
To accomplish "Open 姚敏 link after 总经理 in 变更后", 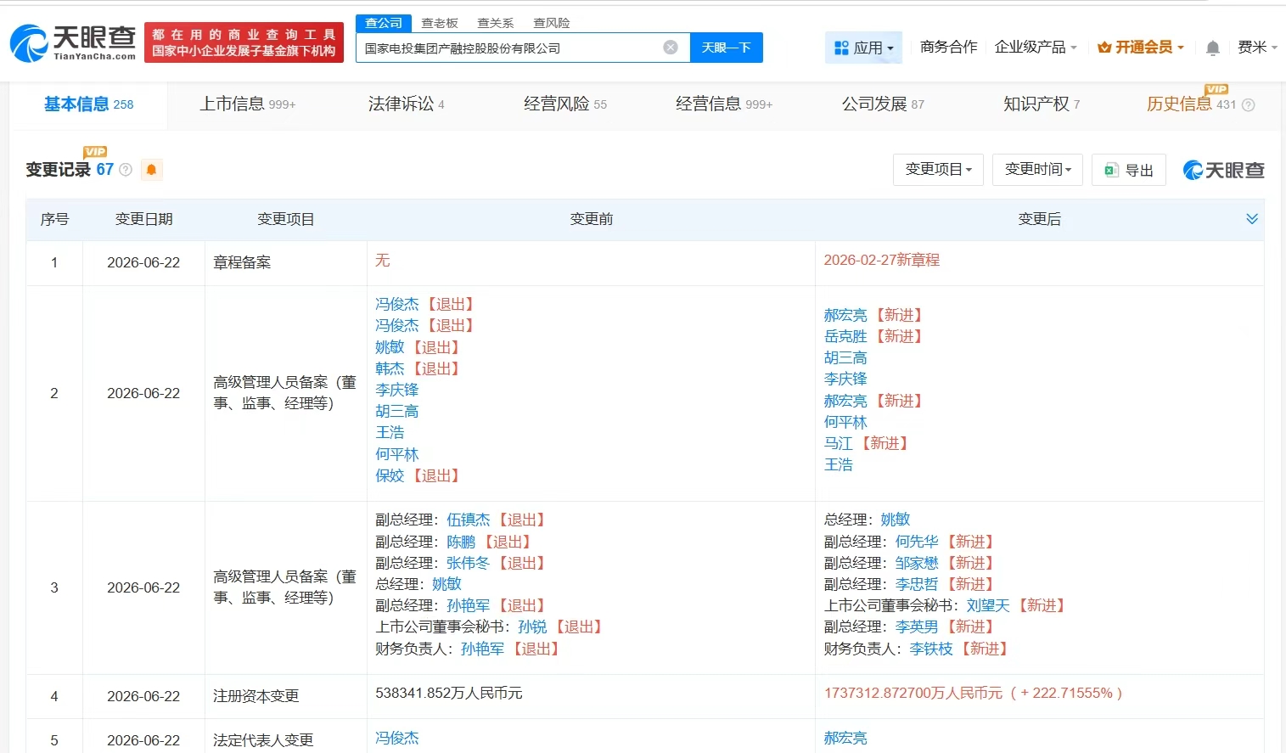I will click(x=896, y=520).
